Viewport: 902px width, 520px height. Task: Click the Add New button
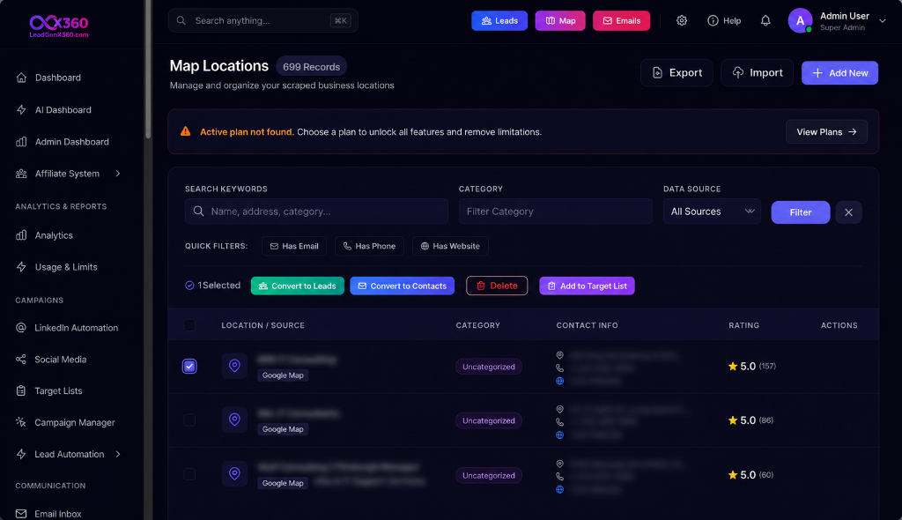click(x=839, y=73)
